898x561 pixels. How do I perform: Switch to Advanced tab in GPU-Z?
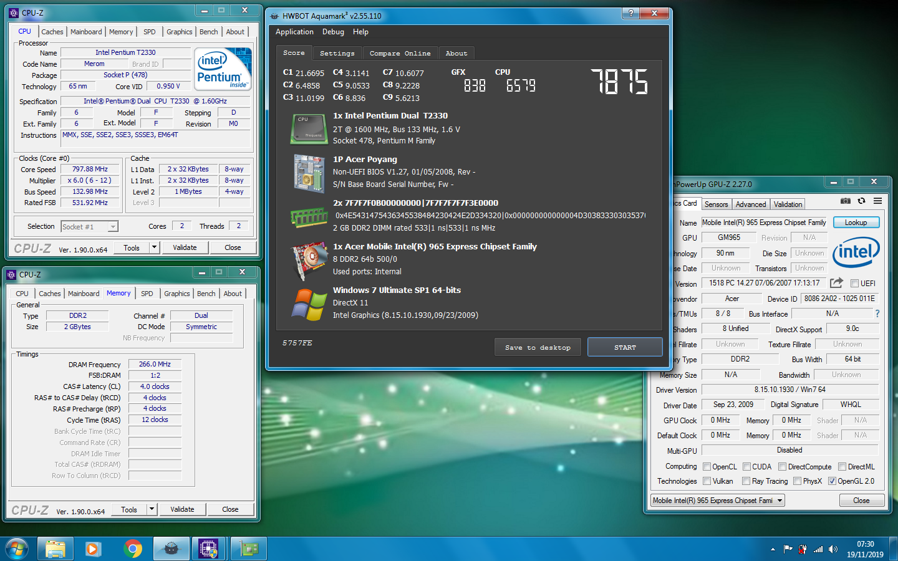tap(751, 204)
